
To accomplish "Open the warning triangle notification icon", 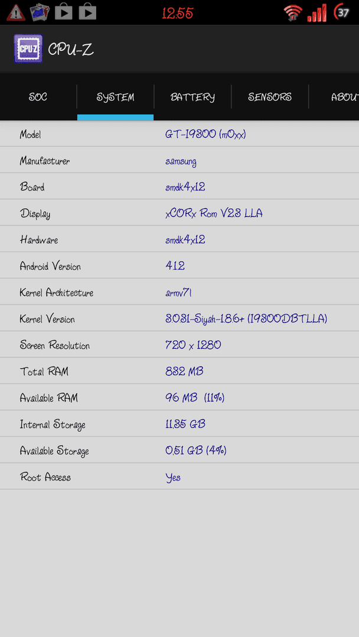I will tap(16, 12).
